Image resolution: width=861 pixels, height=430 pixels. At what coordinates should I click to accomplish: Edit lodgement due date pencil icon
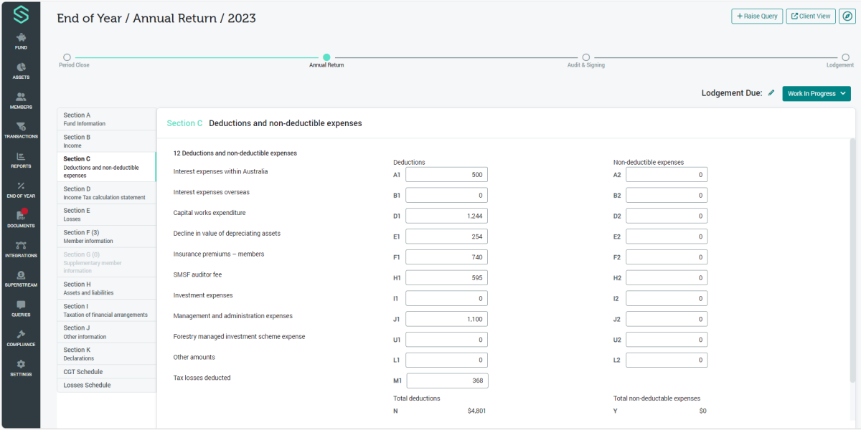click(771, 93)
